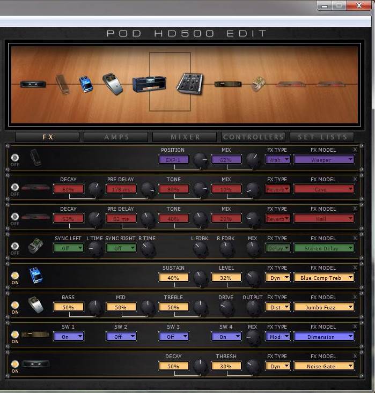This screenshot has height=393, width=375.
Task: Click the Cave reverb rack icon
Action: [35, 187]
